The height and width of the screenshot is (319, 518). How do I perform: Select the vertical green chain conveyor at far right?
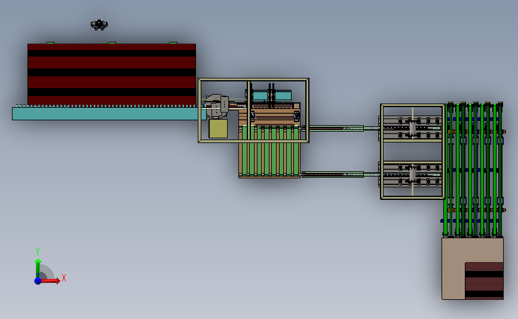pos(474,169)
